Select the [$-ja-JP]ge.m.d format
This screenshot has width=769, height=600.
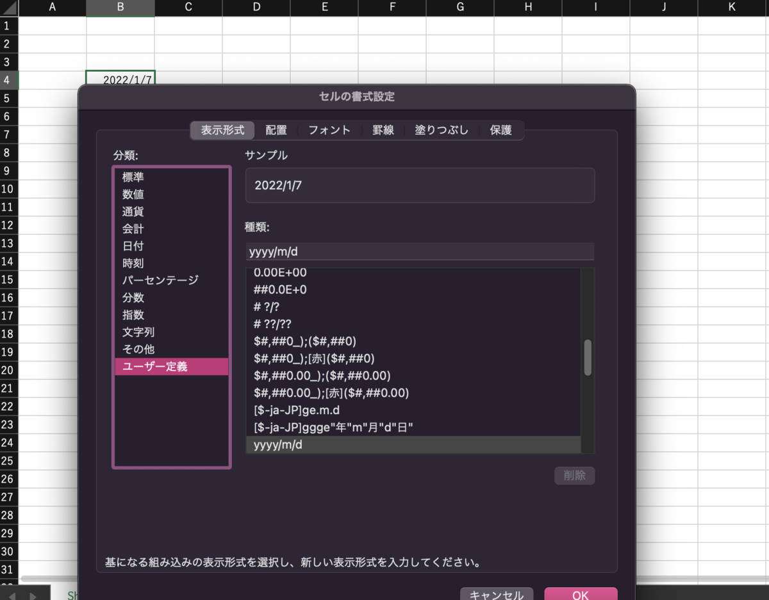(x=413, y=410)
